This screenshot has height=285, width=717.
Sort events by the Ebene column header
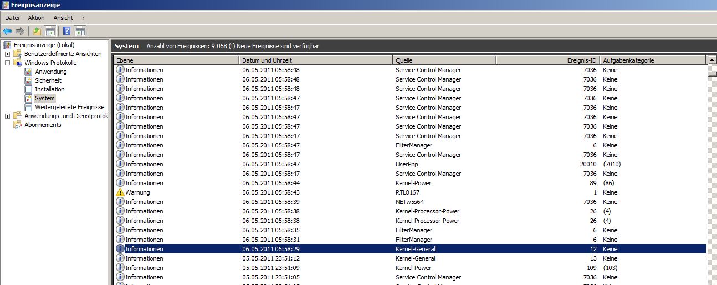tap(176, 60)
